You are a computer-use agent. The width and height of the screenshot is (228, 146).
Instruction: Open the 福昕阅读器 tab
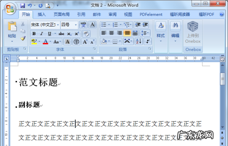click(180, 14)
